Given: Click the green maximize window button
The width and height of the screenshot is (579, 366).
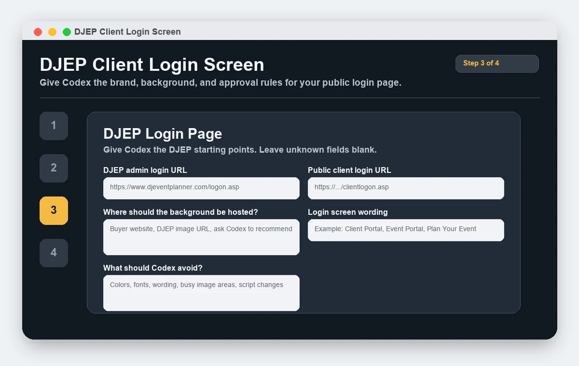Looking at the screenshot, I should pyautogui.click(x=67, y=32).
